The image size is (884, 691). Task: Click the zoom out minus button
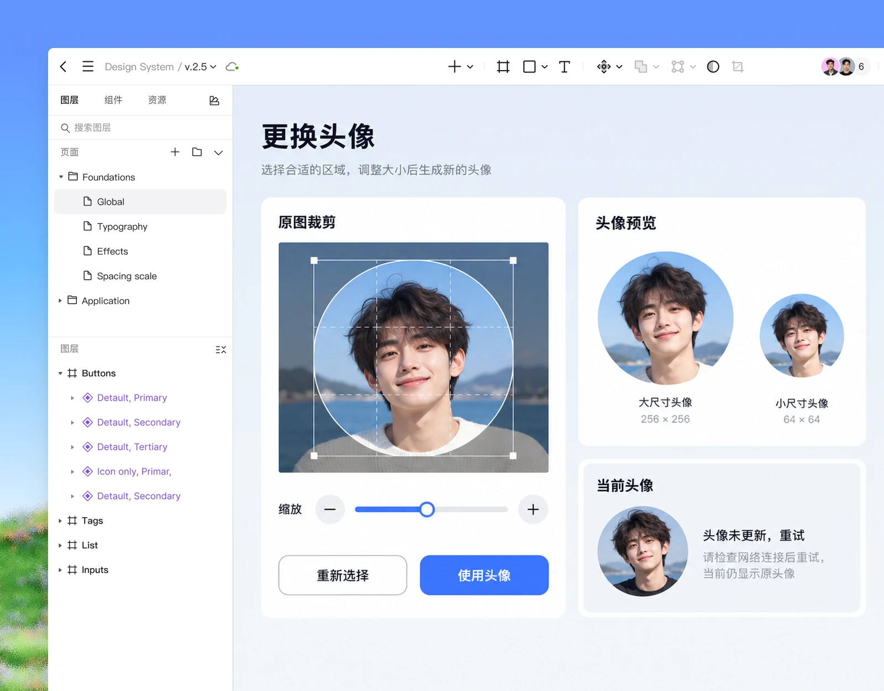(330, 509)
